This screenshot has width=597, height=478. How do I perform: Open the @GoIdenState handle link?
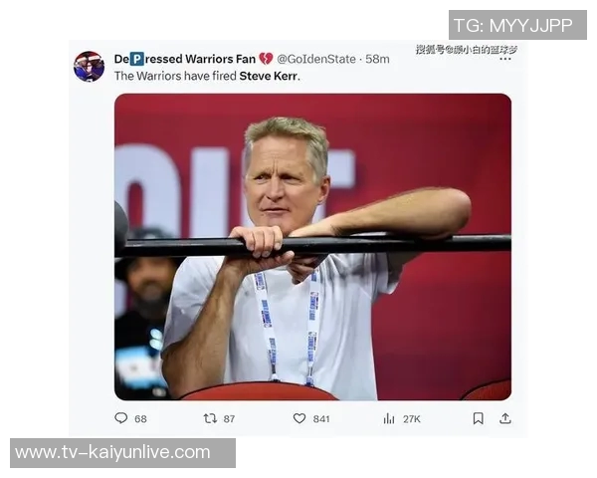pos(317,59)
